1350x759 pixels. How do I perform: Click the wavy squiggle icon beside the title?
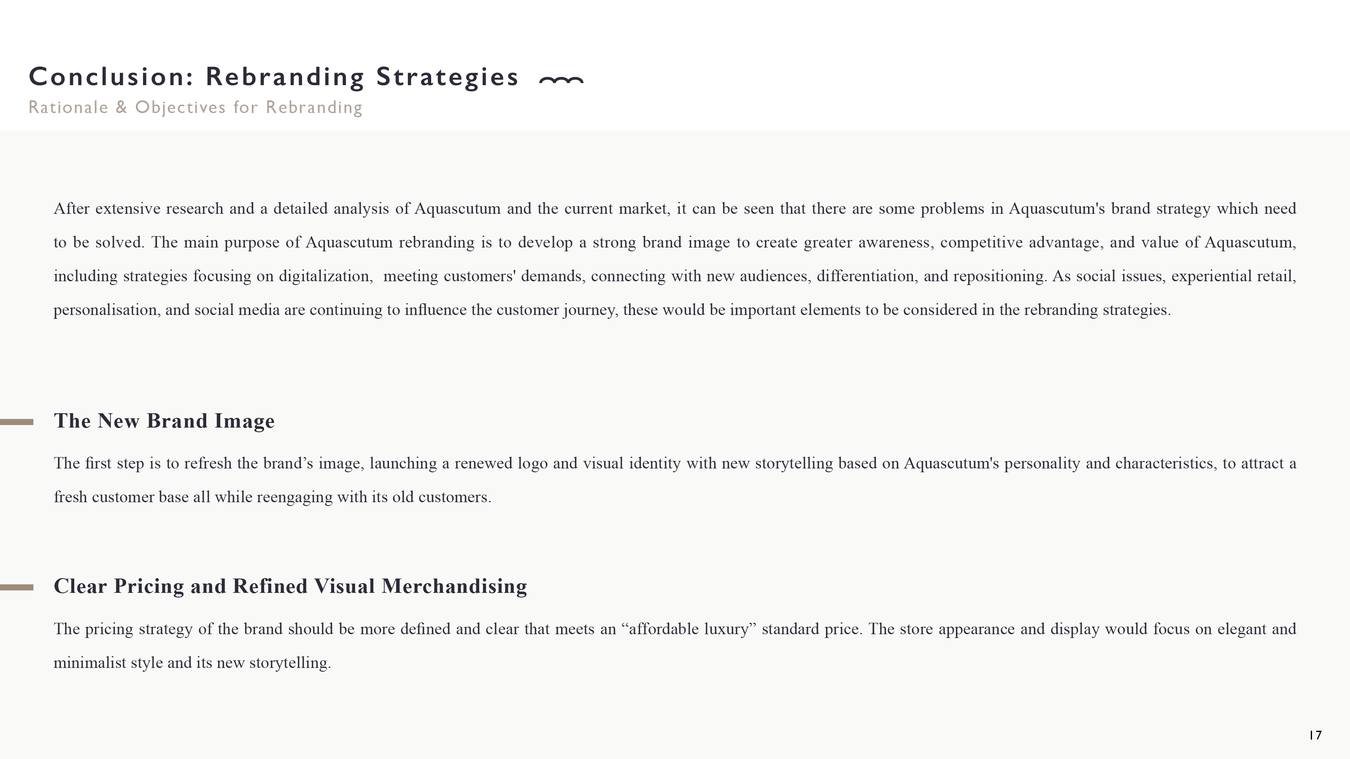(x=561, y=80)
